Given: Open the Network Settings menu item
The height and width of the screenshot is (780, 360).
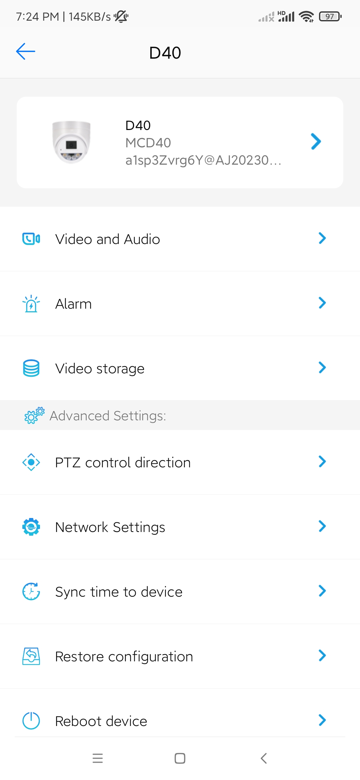Looking at the screenshot, I should coord(180,527).
